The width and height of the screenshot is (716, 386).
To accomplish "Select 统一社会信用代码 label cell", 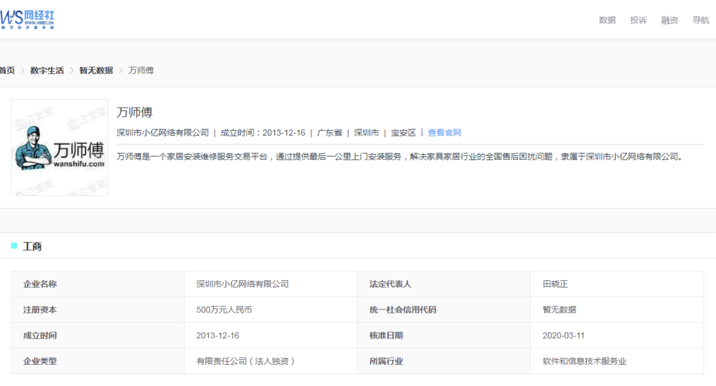I will pyautogui.click(x=444, y=310).
